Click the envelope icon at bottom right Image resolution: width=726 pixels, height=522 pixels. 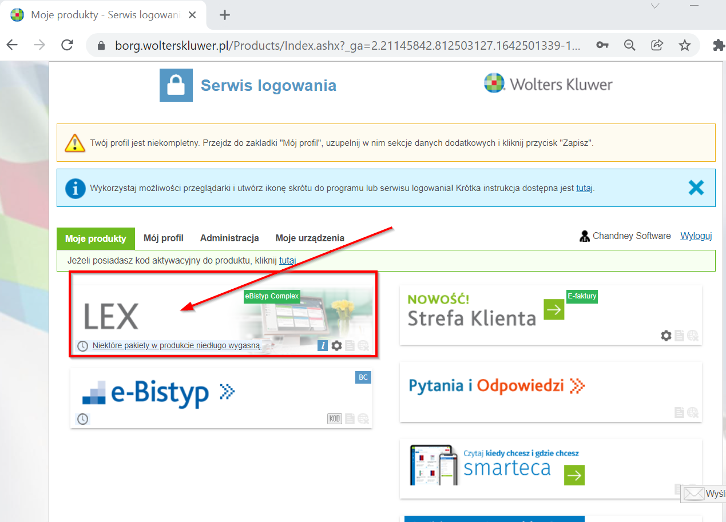[694, 493]
